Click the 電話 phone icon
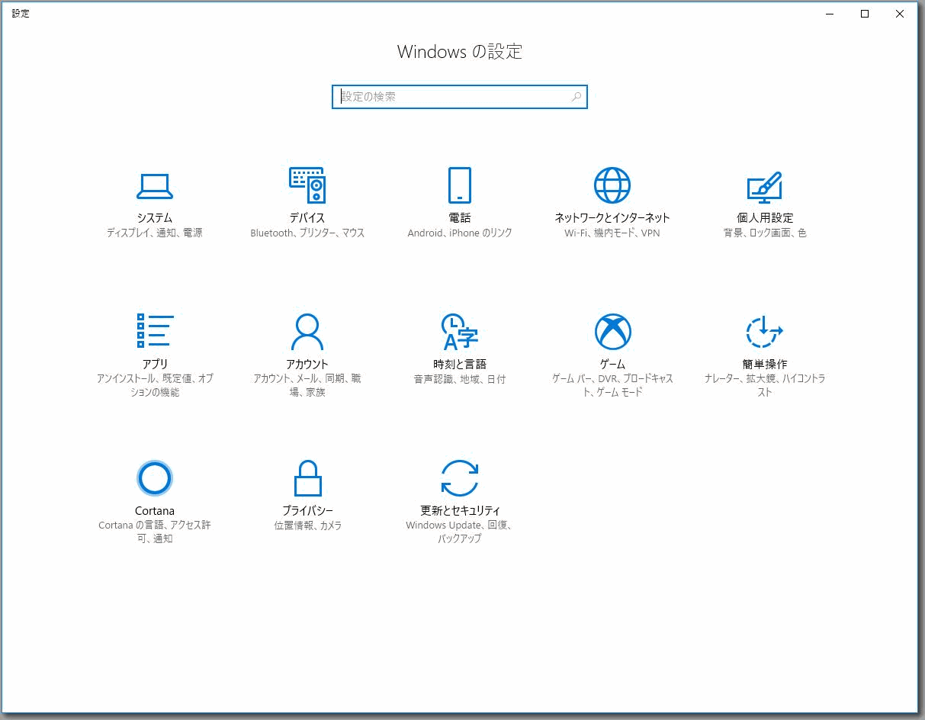925x720 pixels. point(460,185)
